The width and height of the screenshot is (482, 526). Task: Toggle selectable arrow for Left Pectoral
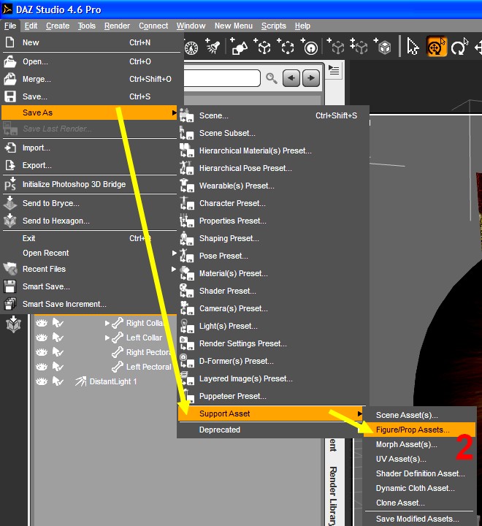[58, 367]
